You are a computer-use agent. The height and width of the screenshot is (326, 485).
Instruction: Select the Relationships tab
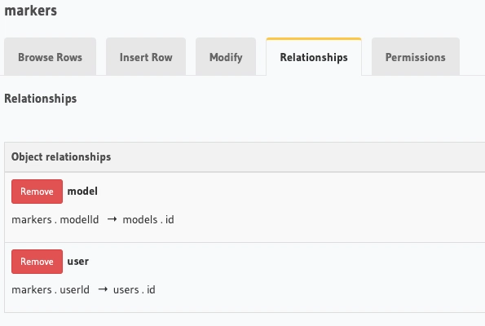314,57
